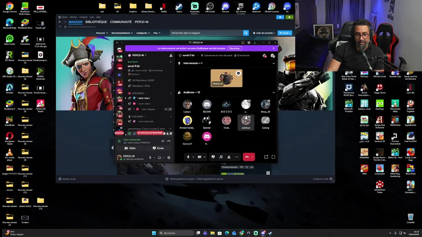
Task: Close the En Direct serek fi bir card
Action: click(170, 62)
